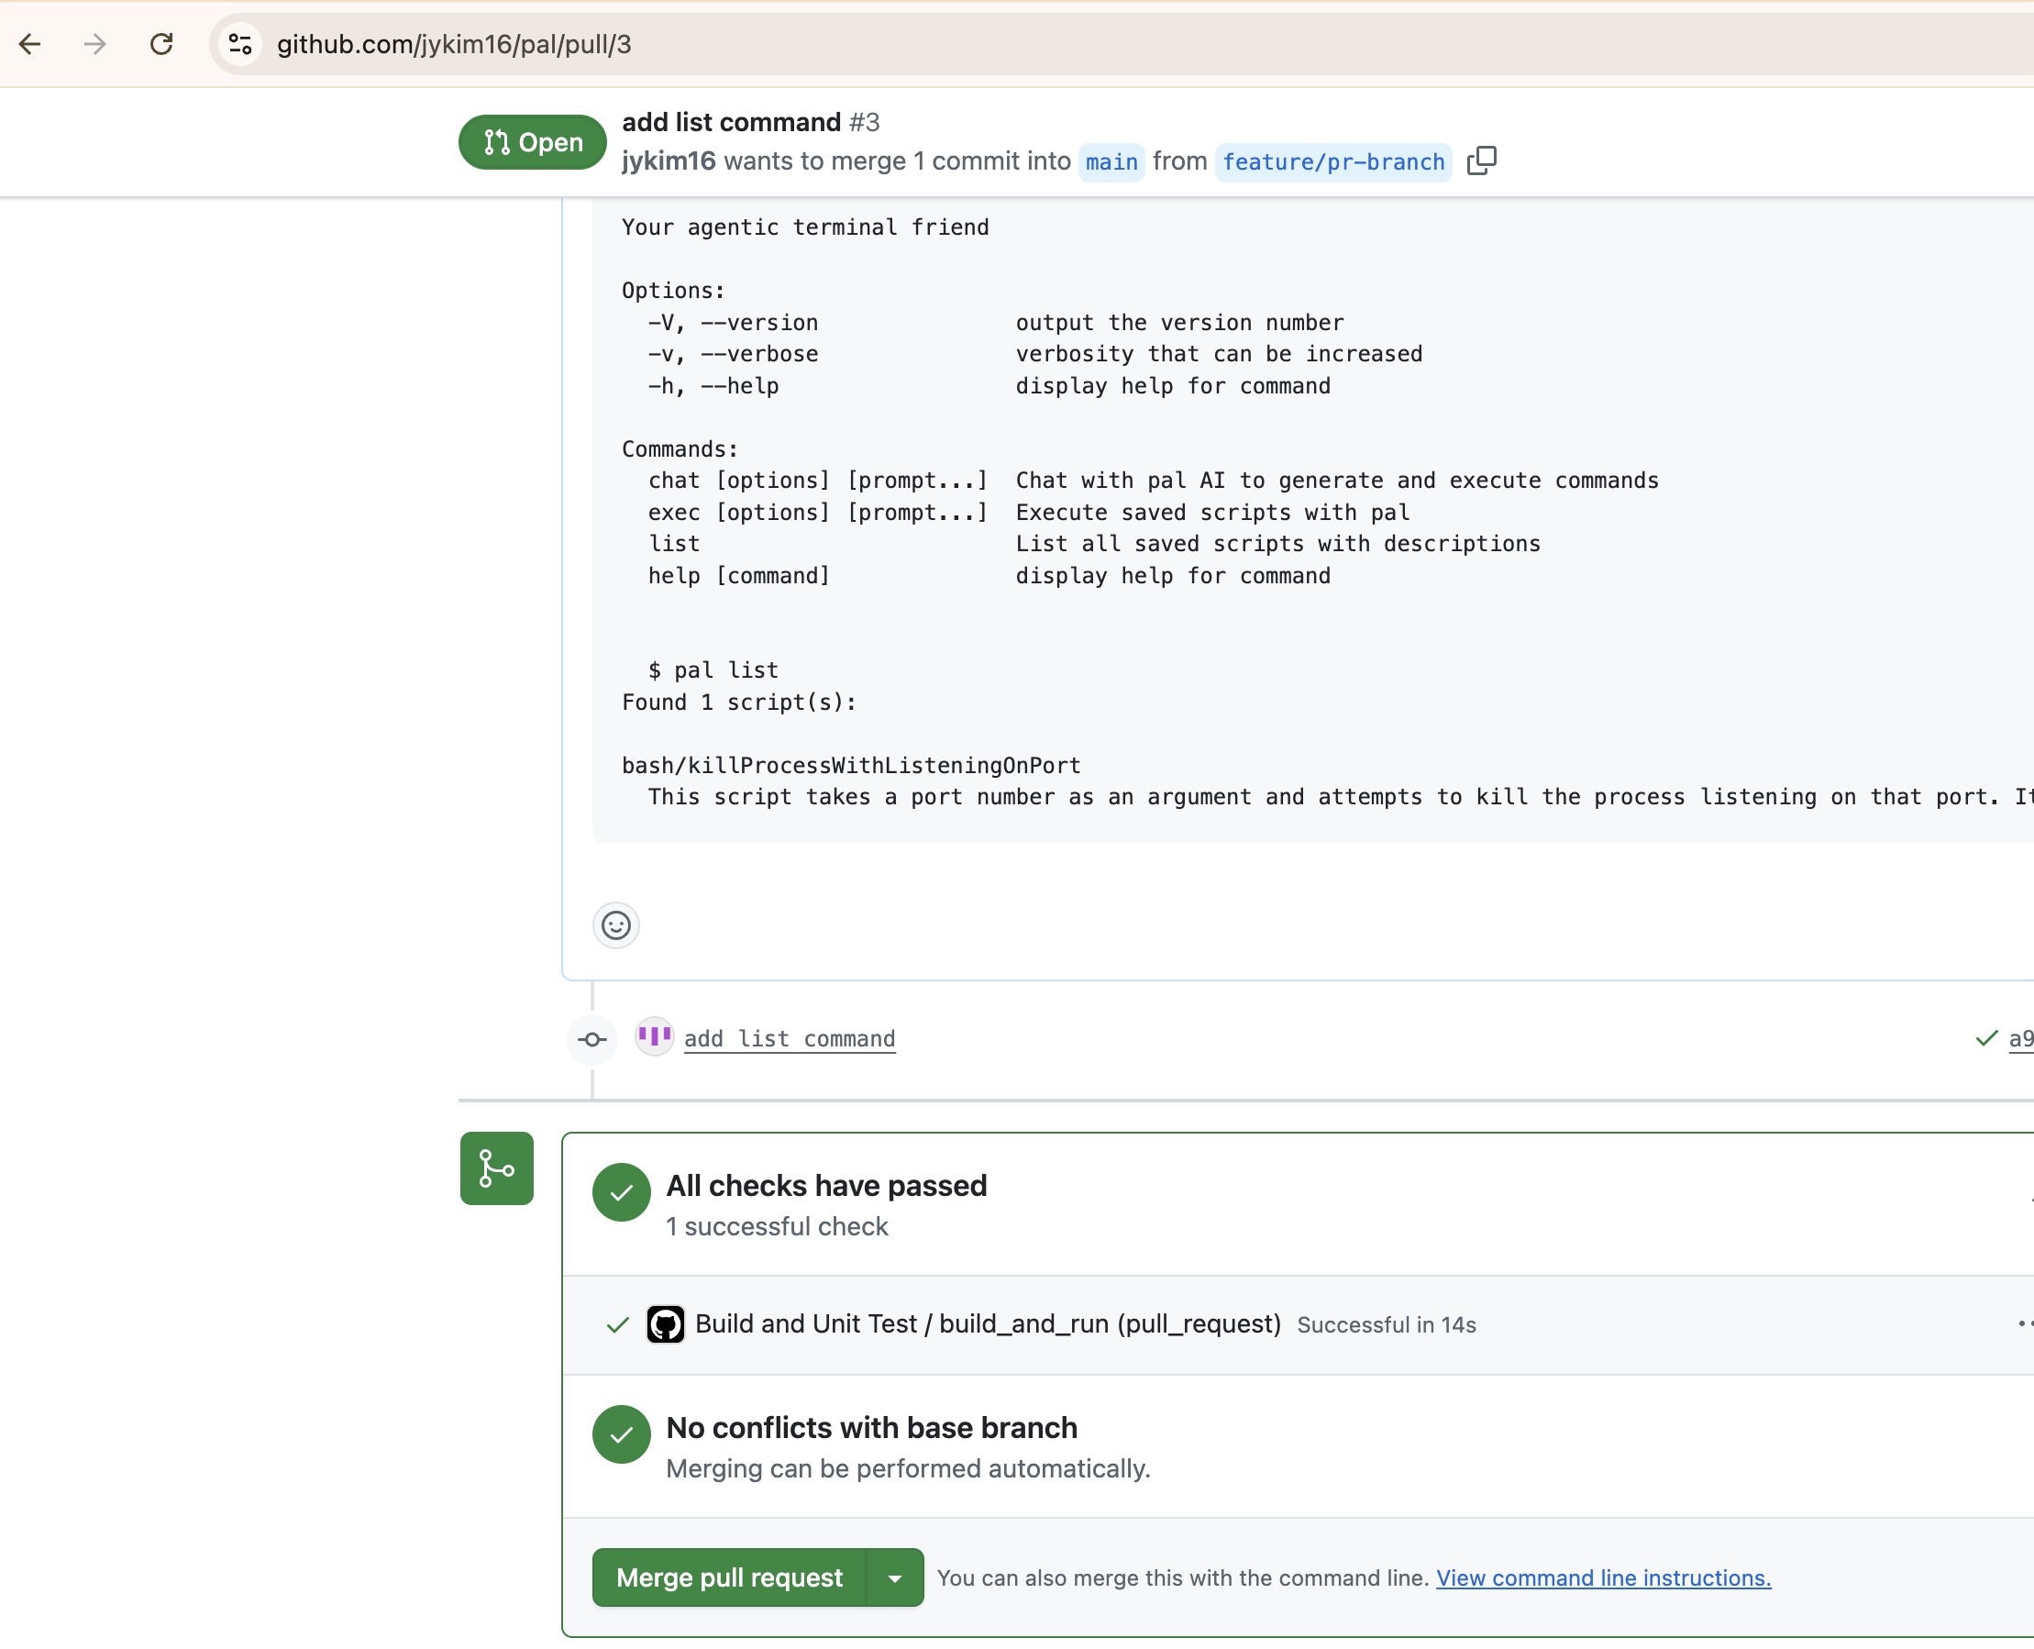
Task: Click the feature/pr-branch label
Action: 1332,161
